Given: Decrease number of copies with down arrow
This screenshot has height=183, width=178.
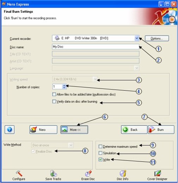Looking at the screenshot, I should pyautogui.click(x=64, y=88).
